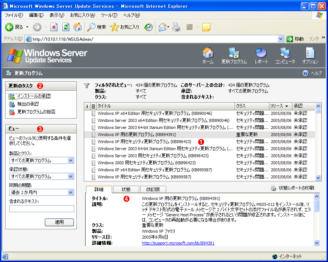Click the gray disabled toolbar icon
Screen dimensions: 328x262
tap(190, 27)
